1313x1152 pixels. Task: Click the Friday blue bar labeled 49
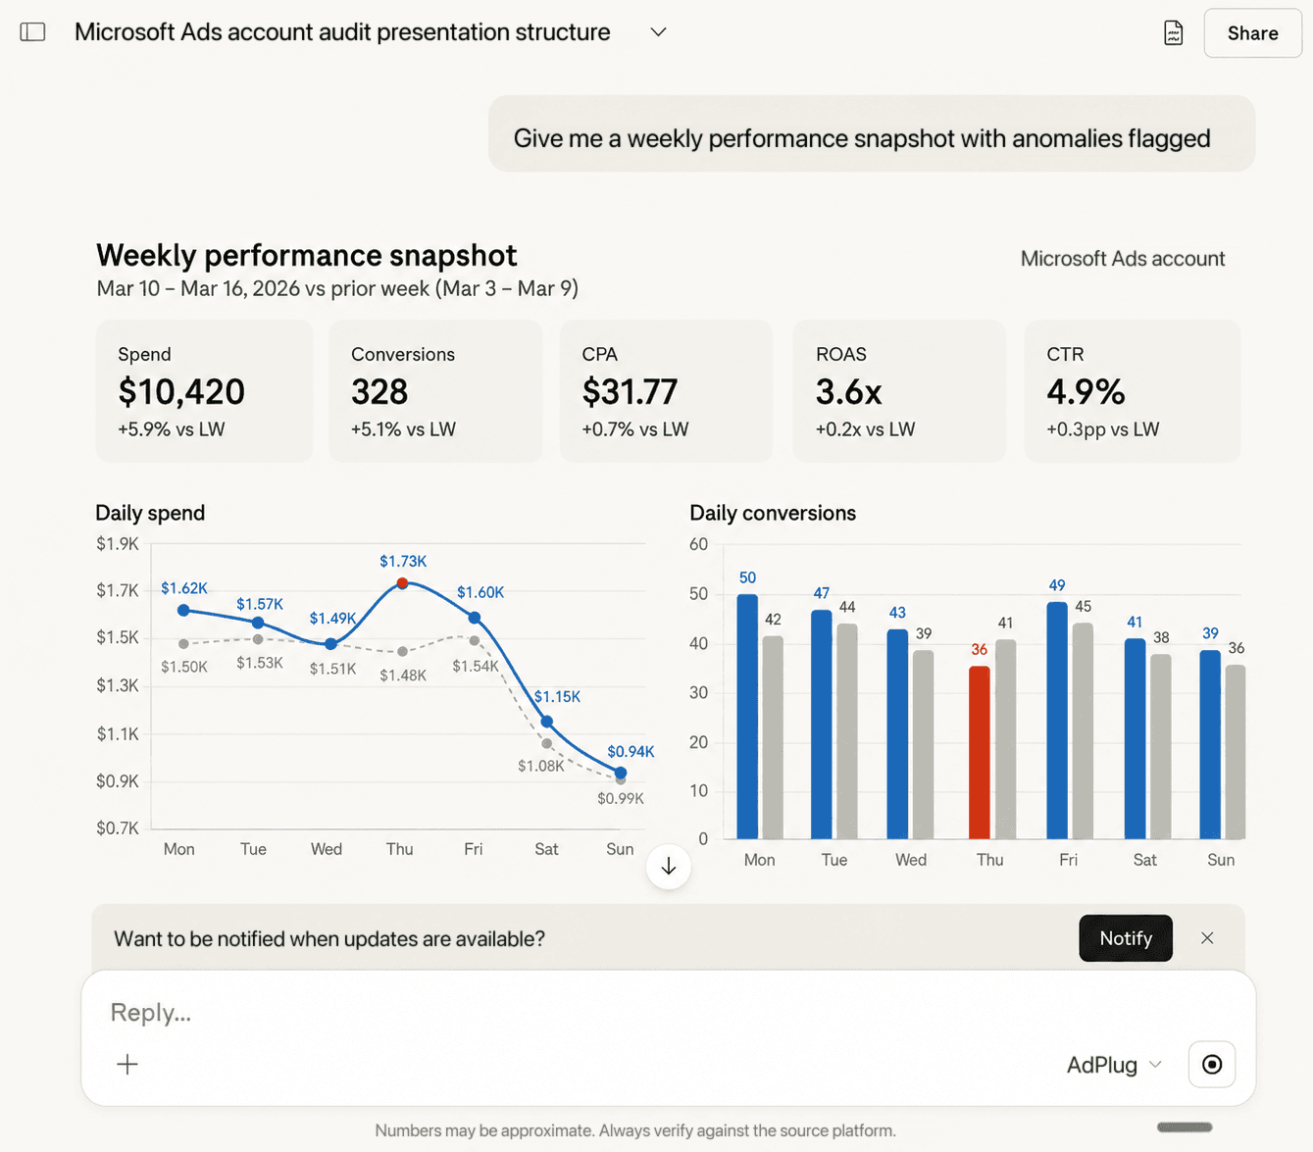point(1057,721)
